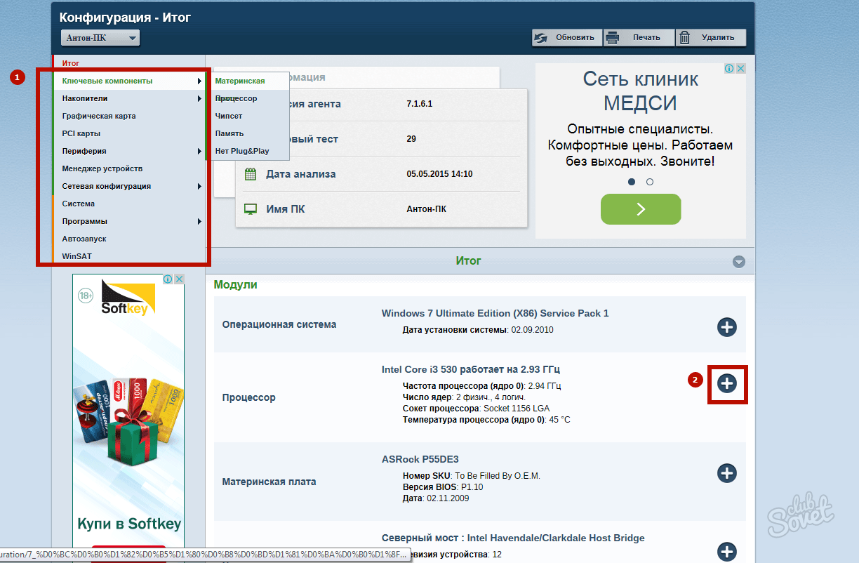Image resolution: width=859 pixels, height=563 pixels.
Task: Click Купи в Softkey ad text
Action: [x=129, y=524]
